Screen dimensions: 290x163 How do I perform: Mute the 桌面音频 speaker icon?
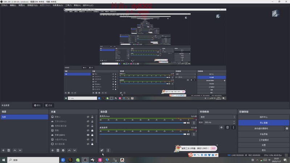(188, 134)
